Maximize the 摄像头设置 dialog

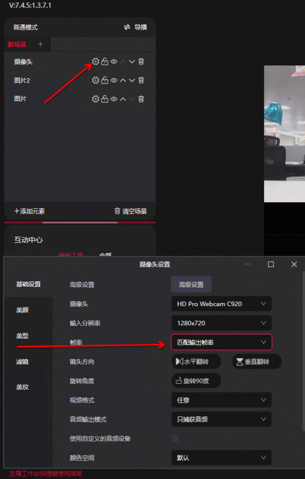[270, 264]
